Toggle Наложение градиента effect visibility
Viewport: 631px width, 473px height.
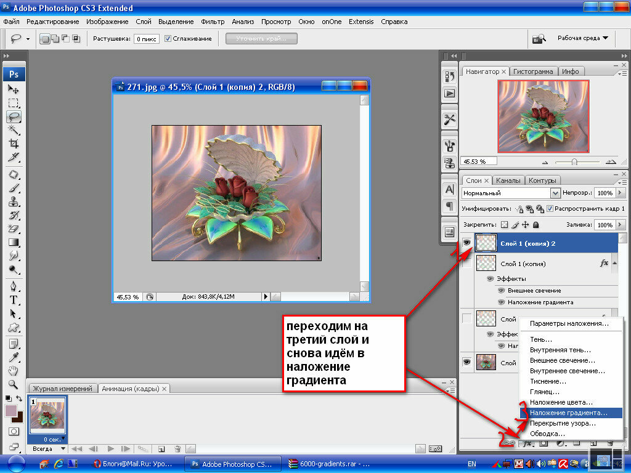coord(501,302)
